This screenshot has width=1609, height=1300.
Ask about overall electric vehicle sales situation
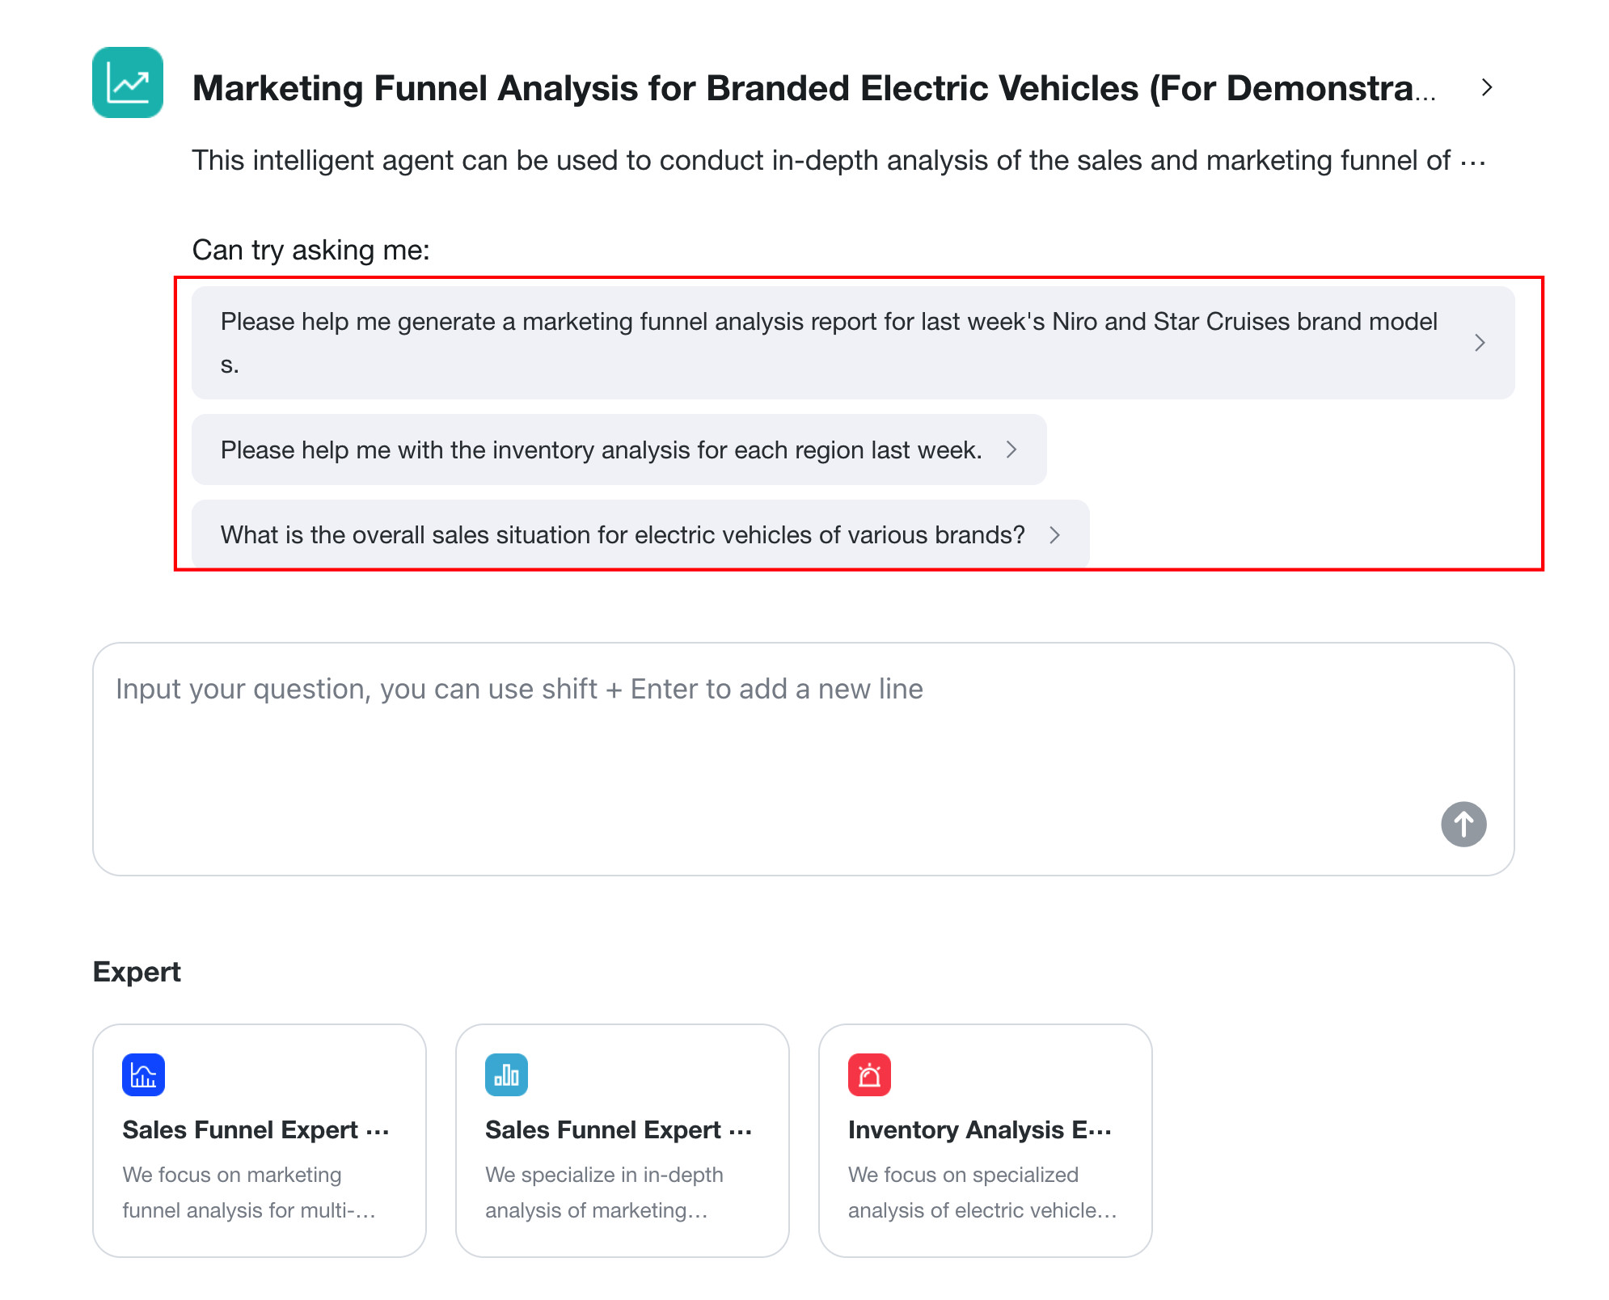pos(640,534)
